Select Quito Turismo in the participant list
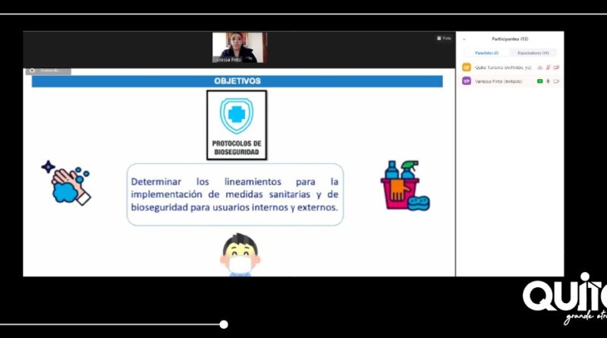The width and height of the screenshot is (607, 338). tap(501, 67)
